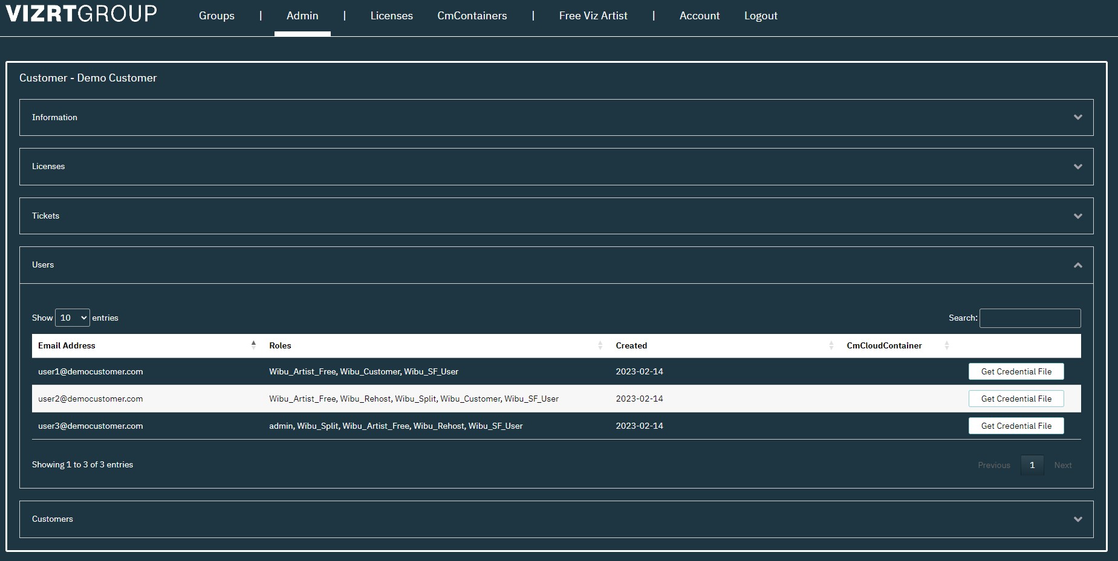Click the VIZRTGROUP logo

click(81, 13)
